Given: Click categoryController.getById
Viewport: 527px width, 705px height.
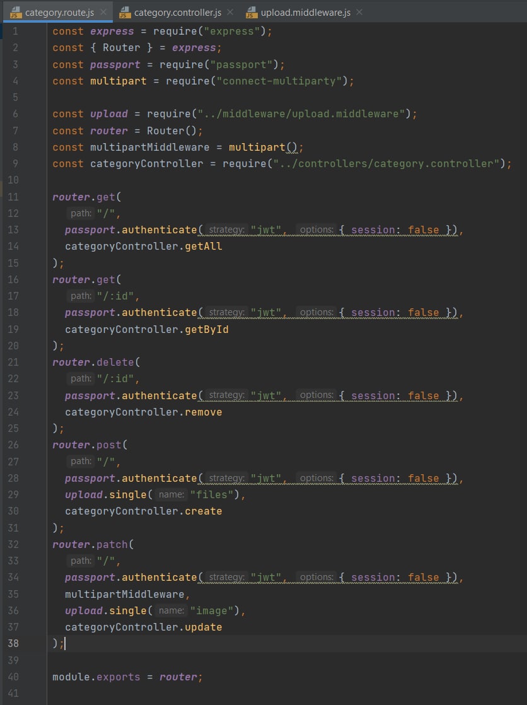Looking at the screenshot, I should pos(147,330).
